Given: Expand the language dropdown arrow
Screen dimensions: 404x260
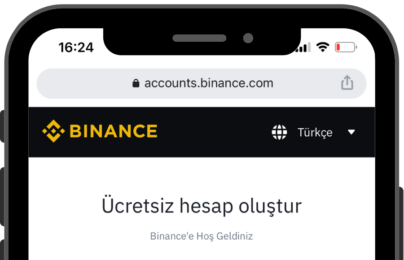Looking at the screenshot, I should pos(351,132).
